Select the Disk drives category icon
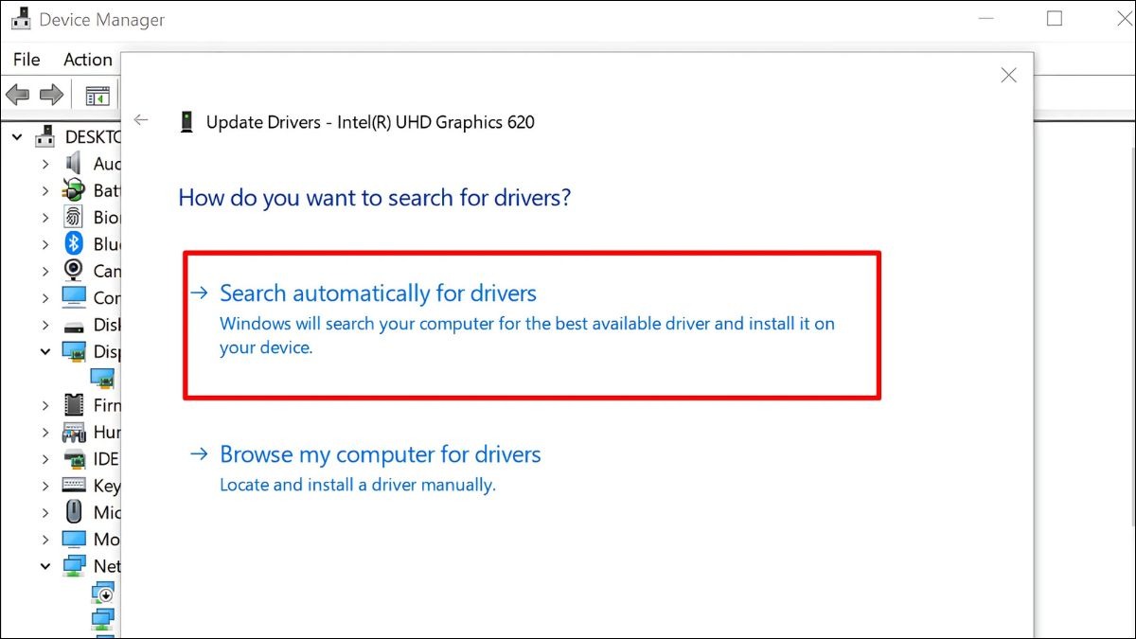 point(74,325)
